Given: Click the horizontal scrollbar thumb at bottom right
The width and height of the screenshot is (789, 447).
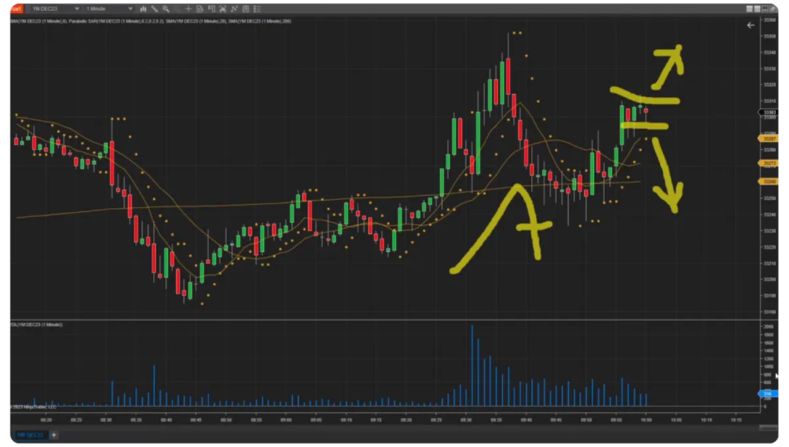Looking at the screenshot, I should (768, 428).
